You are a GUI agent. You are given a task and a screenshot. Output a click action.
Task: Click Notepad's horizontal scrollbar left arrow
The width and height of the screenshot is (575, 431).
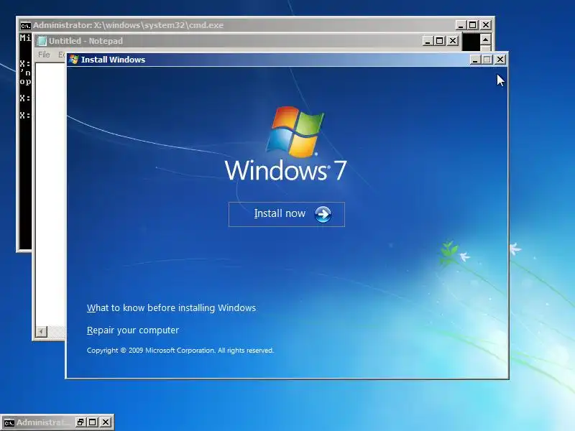(x=42, y=332)
